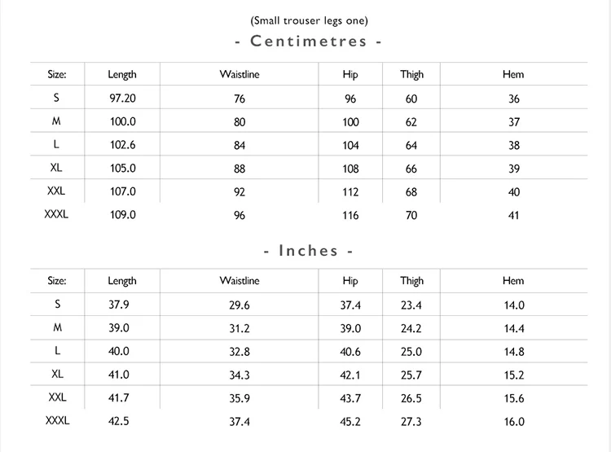Image resolution: width=611 pixels, height=452 pixels.
Task: Click the 37.9 inch length for size S
Action: click(x=118, y=305)
